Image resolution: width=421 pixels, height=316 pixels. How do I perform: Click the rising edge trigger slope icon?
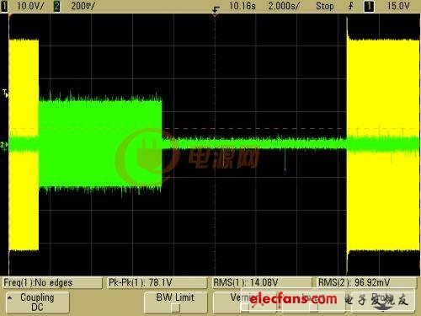[351, 6]
